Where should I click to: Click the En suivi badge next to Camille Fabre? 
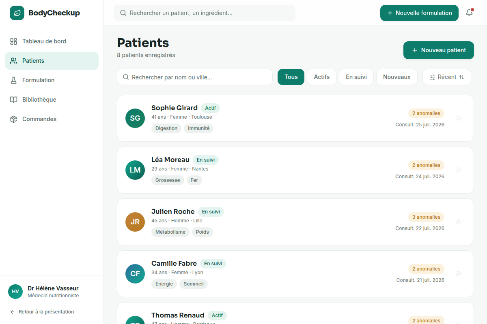tap(213, 264)
